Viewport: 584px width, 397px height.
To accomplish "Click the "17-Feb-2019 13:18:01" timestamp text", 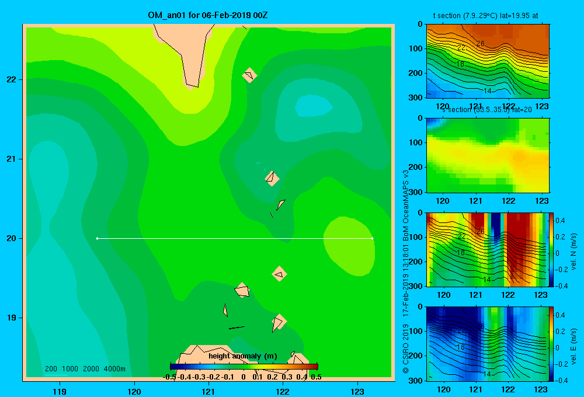I will (406, 281).
